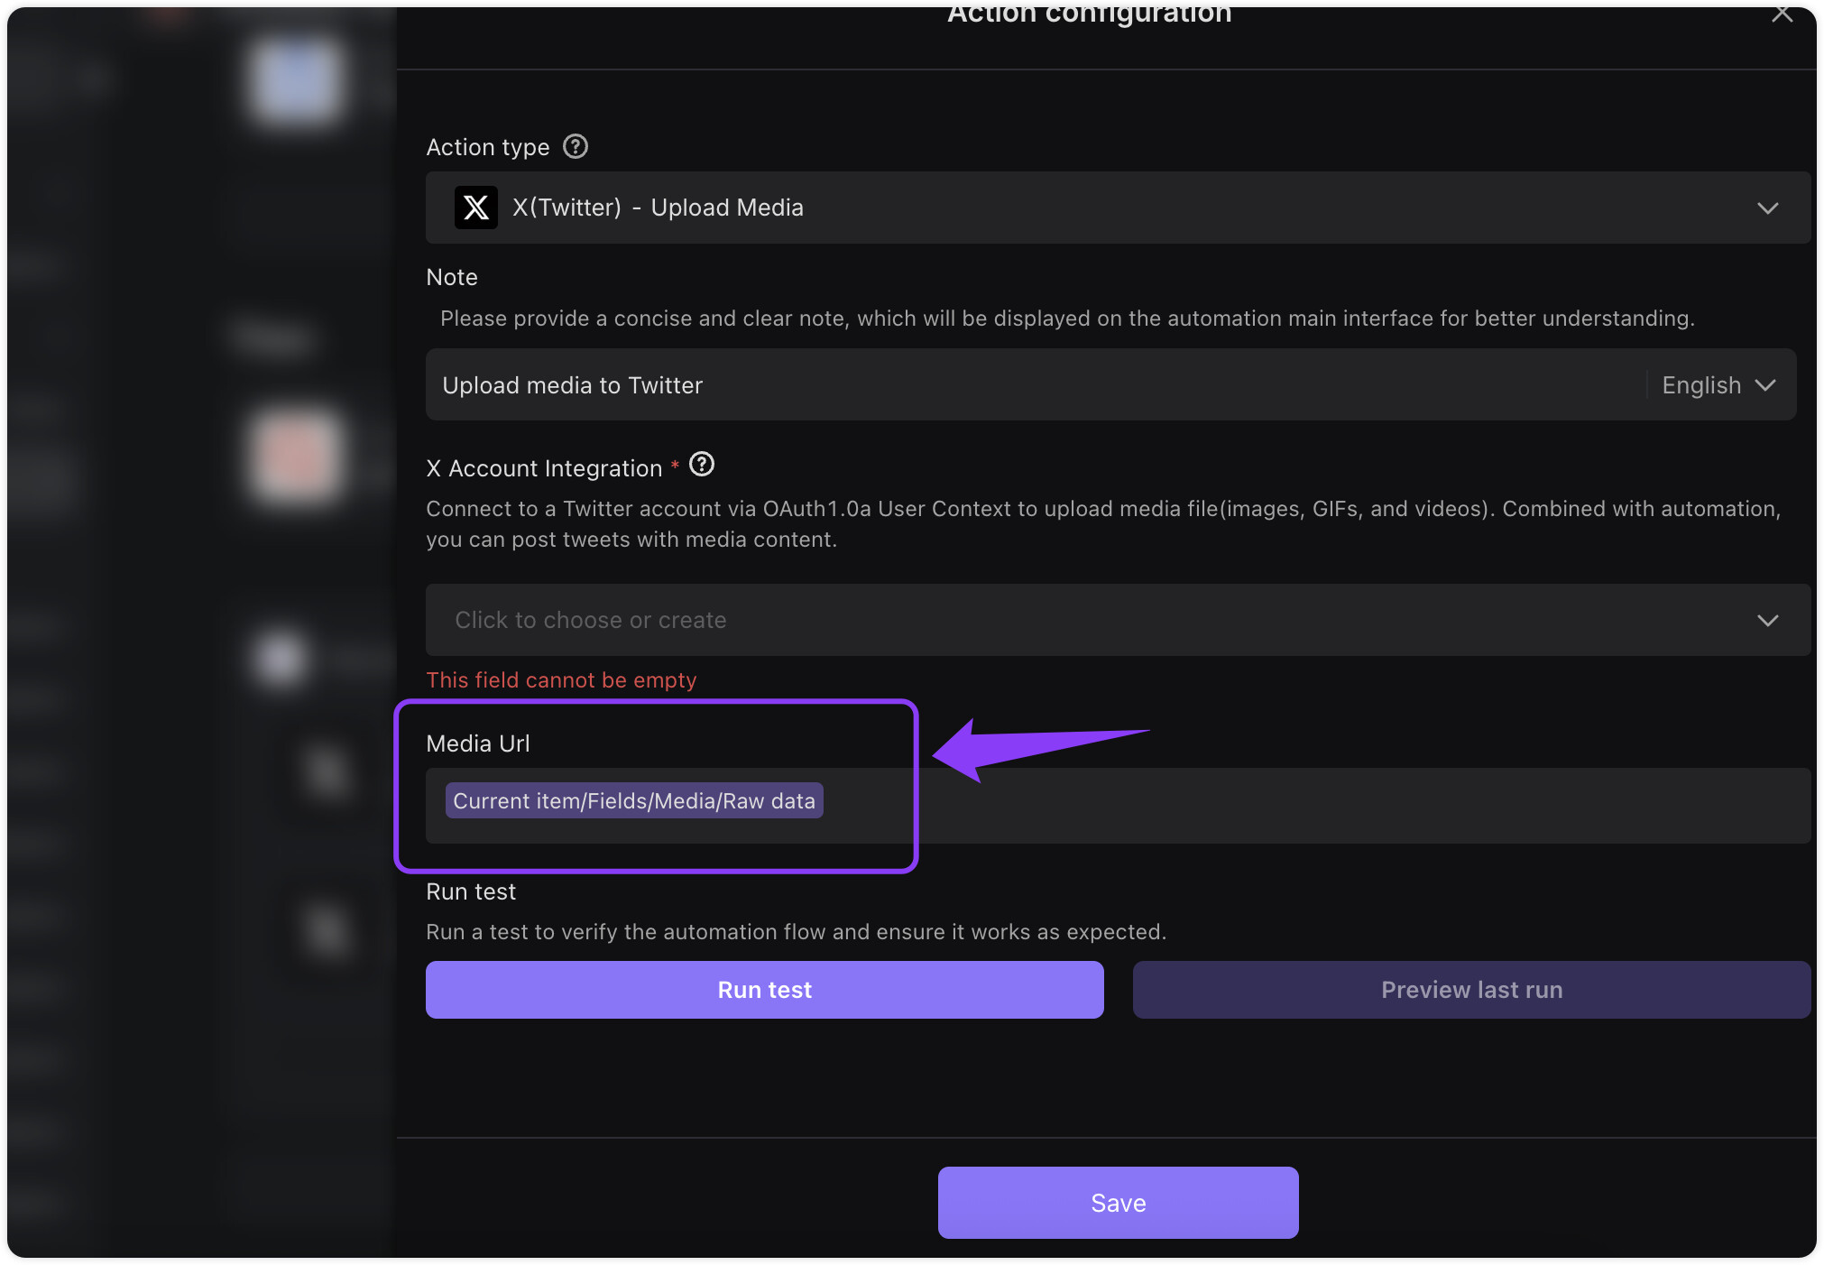1824x1265 pixels.
Task: Open the English language selector
Action: click(x=1718, y=385)
